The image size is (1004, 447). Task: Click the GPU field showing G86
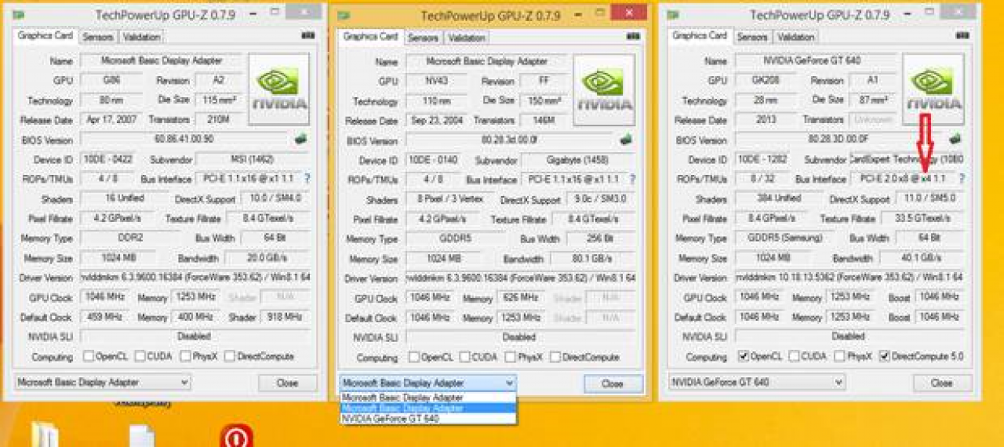click(x=111, y=80)
